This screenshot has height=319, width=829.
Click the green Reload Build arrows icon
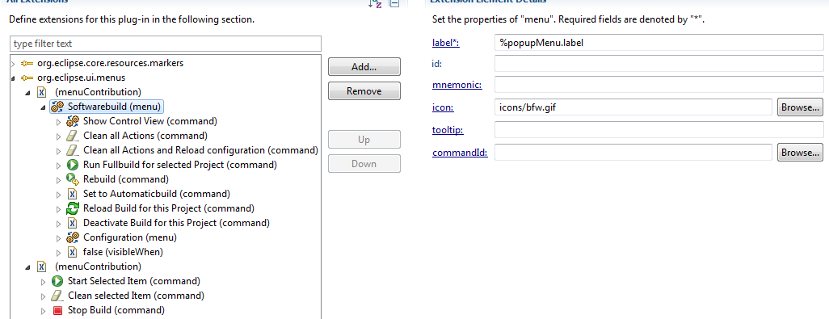pos(73,208)
